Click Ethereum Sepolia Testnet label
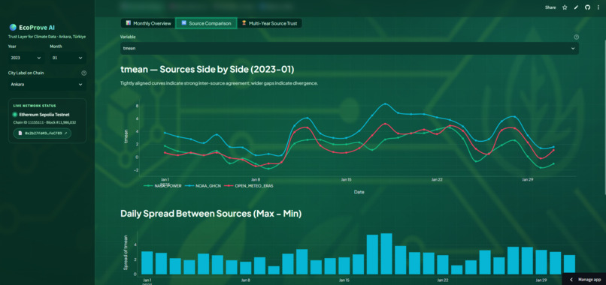Viewport: 606px width, 285px height. click(44, 115)
